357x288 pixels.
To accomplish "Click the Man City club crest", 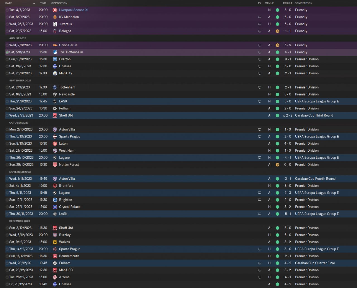I will [x=55, y=73].
